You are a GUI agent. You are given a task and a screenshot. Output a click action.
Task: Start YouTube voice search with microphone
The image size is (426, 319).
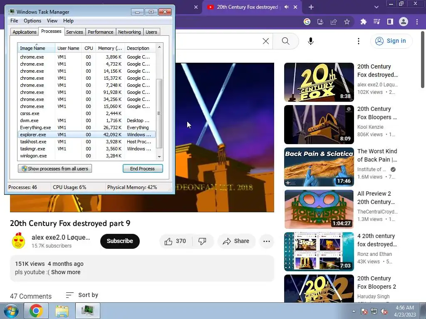311,41
